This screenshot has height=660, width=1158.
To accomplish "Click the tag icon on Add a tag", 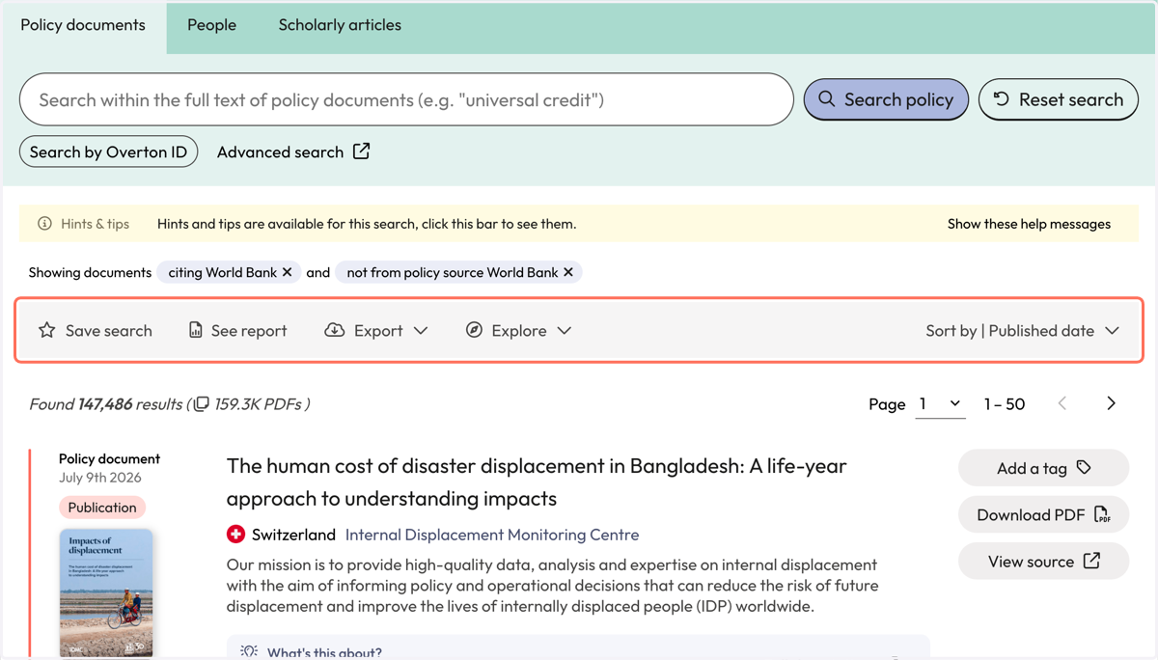I will [x=1084, y=467].
